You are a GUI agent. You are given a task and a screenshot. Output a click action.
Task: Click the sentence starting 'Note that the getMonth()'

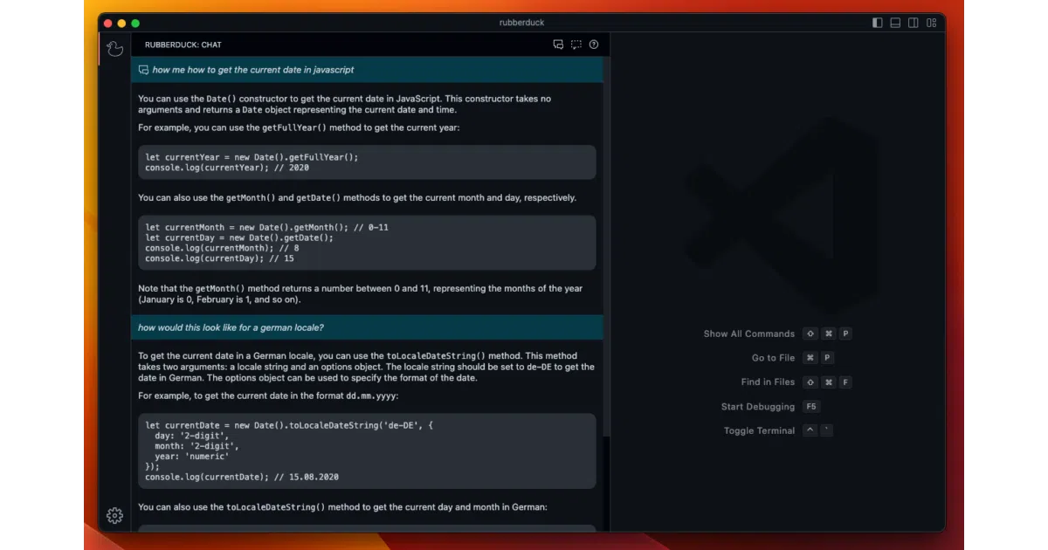click(x=361, y=294)
